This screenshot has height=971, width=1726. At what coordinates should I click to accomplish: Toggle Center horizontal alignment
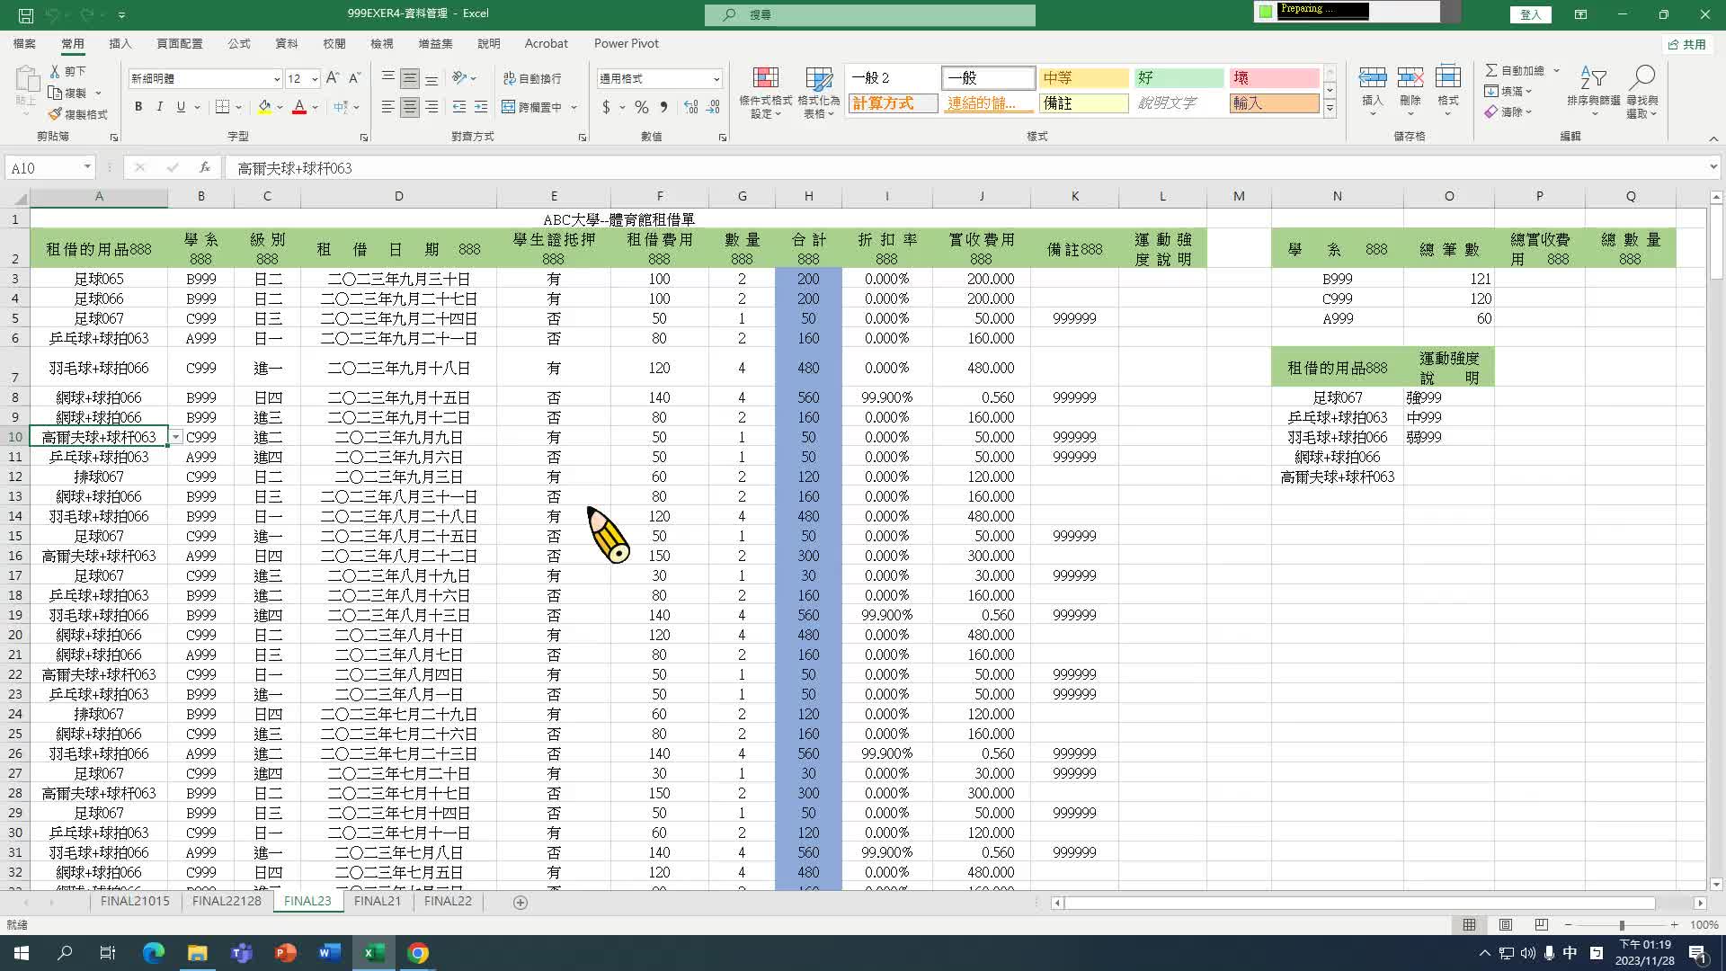pos(410,107)
